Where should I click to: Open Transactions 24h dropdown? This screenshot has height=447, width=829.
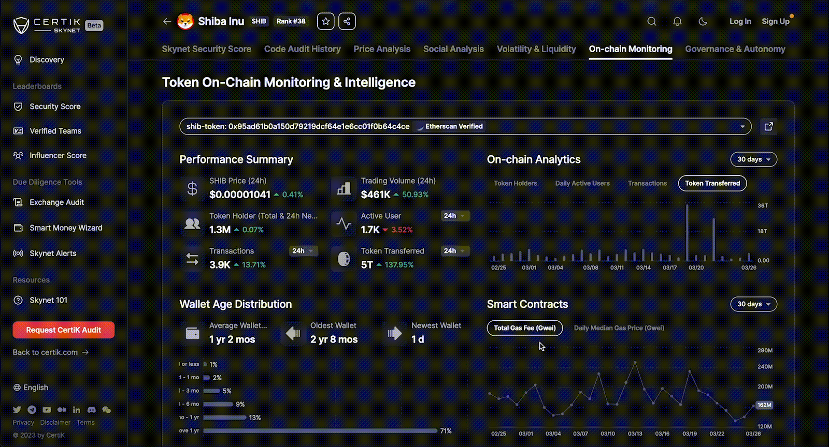304,251
